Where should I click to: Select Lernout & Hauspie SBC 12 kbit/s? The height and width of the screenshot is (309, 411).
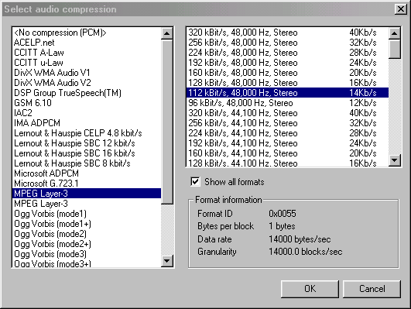[x=87, y=143]
